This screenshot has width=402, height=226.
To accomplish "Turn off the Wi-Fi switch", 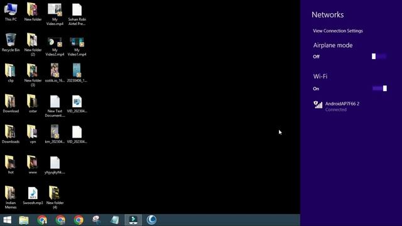I will (379, 89).
